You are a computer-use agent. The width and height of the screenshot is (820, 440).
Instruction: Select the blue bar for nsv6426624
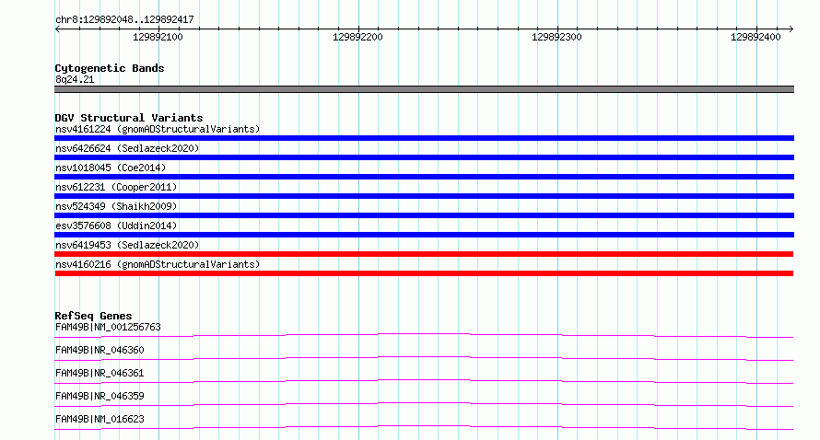(424, 157)
